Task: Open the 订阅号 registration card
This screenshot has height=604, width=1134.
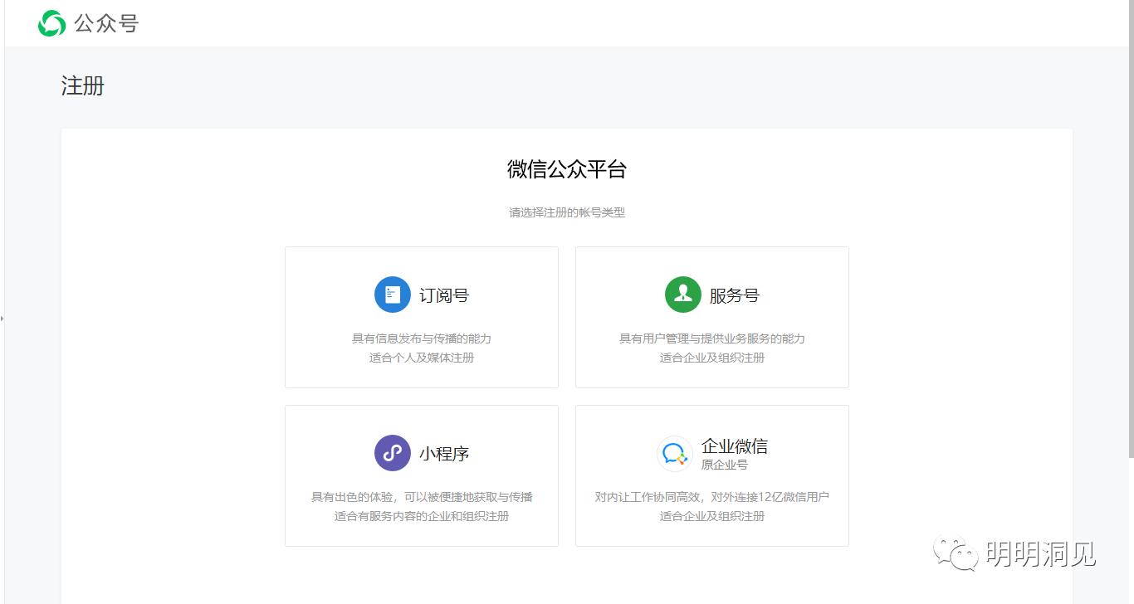Action: [x=421, y=317]
